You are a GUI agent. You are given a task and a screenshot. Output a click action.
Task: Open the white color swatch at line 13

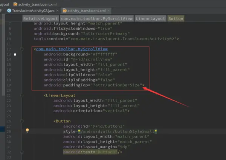[x=15, y=54]
